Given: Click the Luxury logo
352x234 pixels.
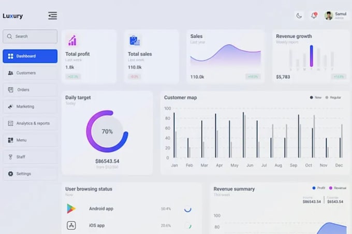Looking at the screenshot, I should tap(12, 16).
